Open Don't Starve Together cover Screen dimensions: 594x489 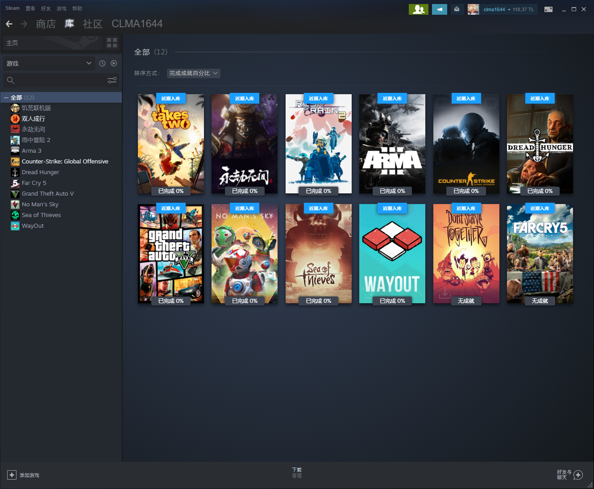[x=466, y=254]
